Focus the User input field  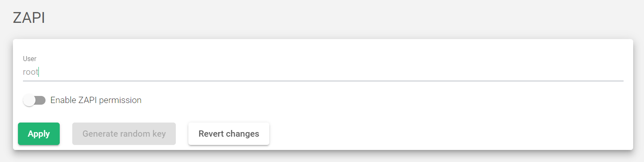click(x=323, y=72)
